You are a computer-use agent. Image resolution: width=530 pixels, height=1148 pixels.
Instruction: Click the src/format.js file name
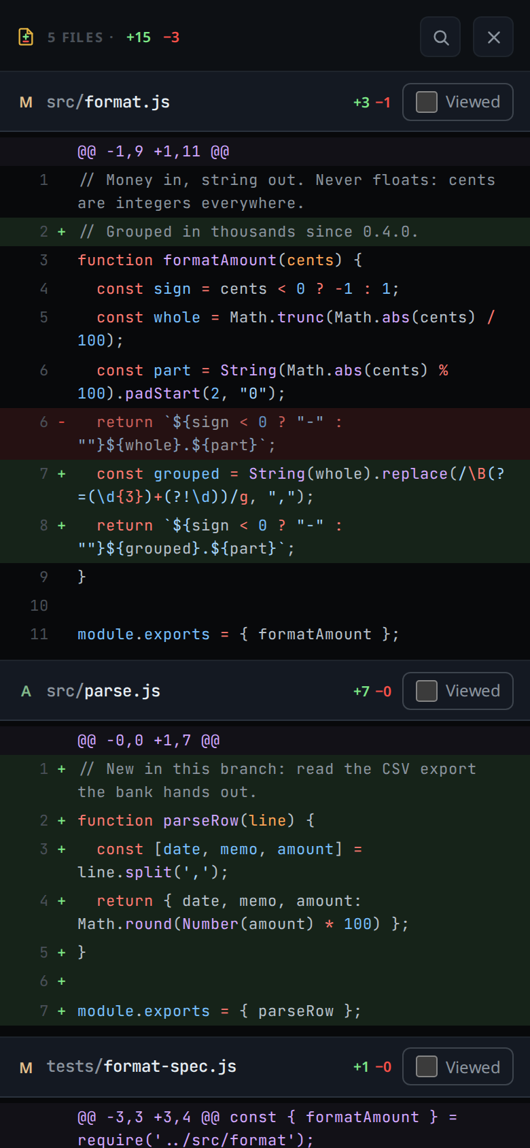[x=108, y=102]
